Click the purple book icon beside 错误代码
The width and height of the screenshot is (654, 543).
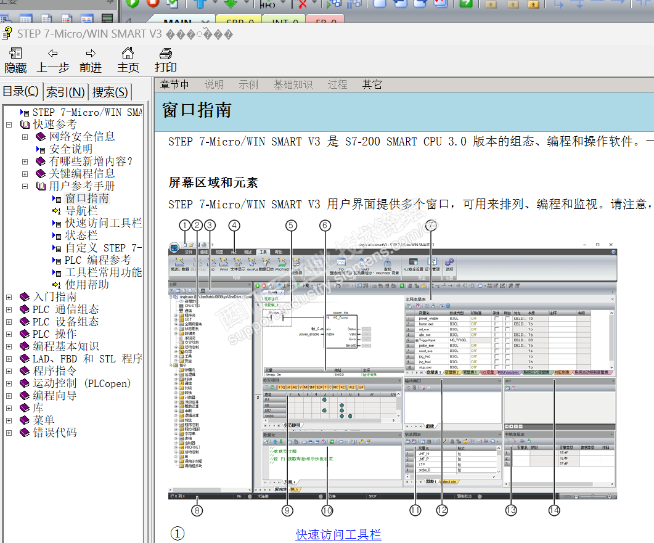(x=25, y=433)
